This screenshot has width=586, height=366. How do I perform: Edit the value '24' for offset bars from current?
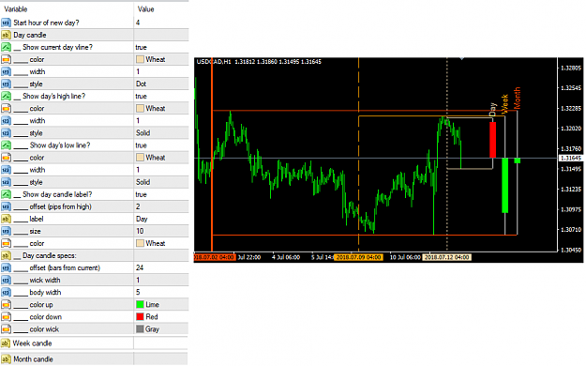(x=140, y=268)
